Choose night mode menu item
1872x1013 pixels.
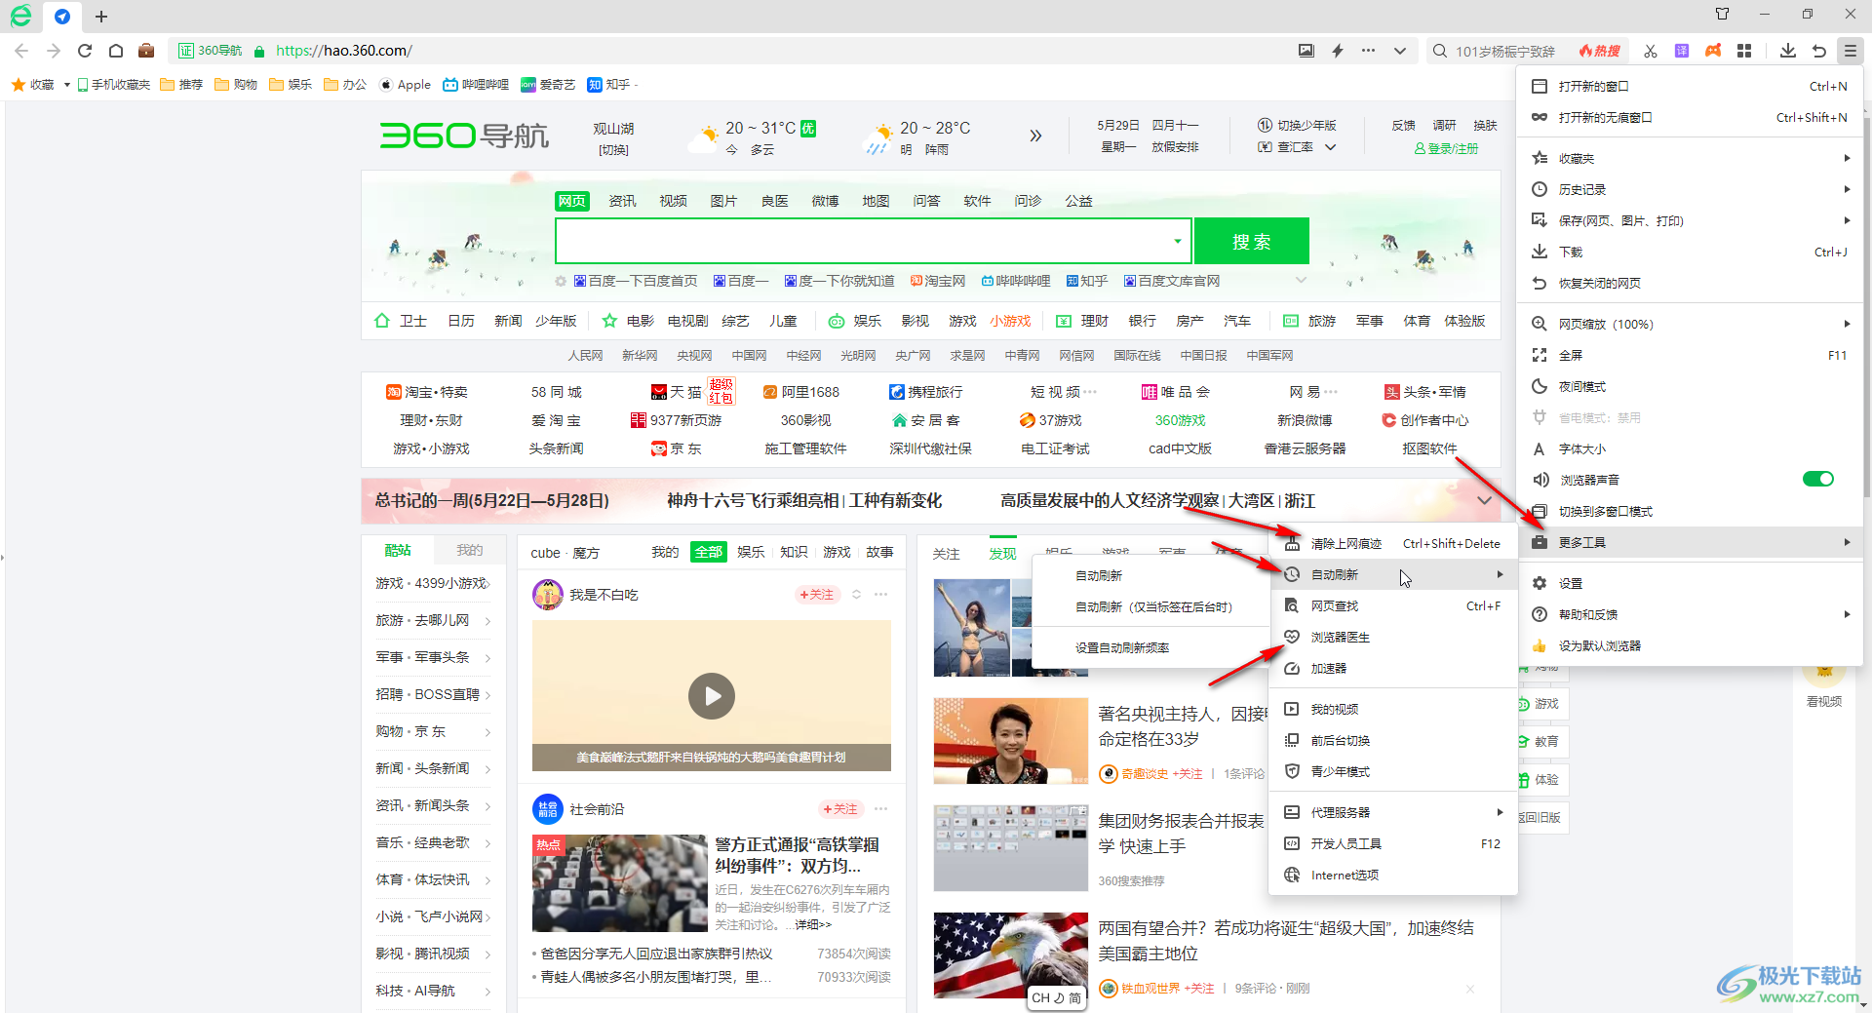1690,386
